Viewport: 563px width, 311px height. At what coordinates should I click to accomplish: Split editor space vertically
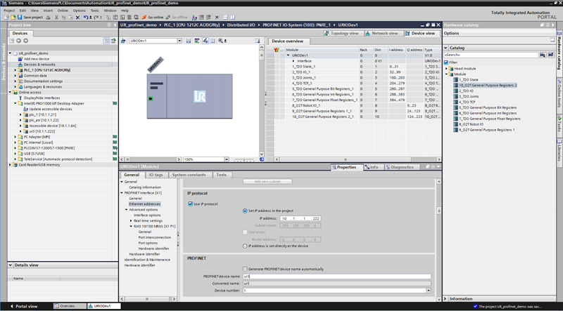[232, 17]
